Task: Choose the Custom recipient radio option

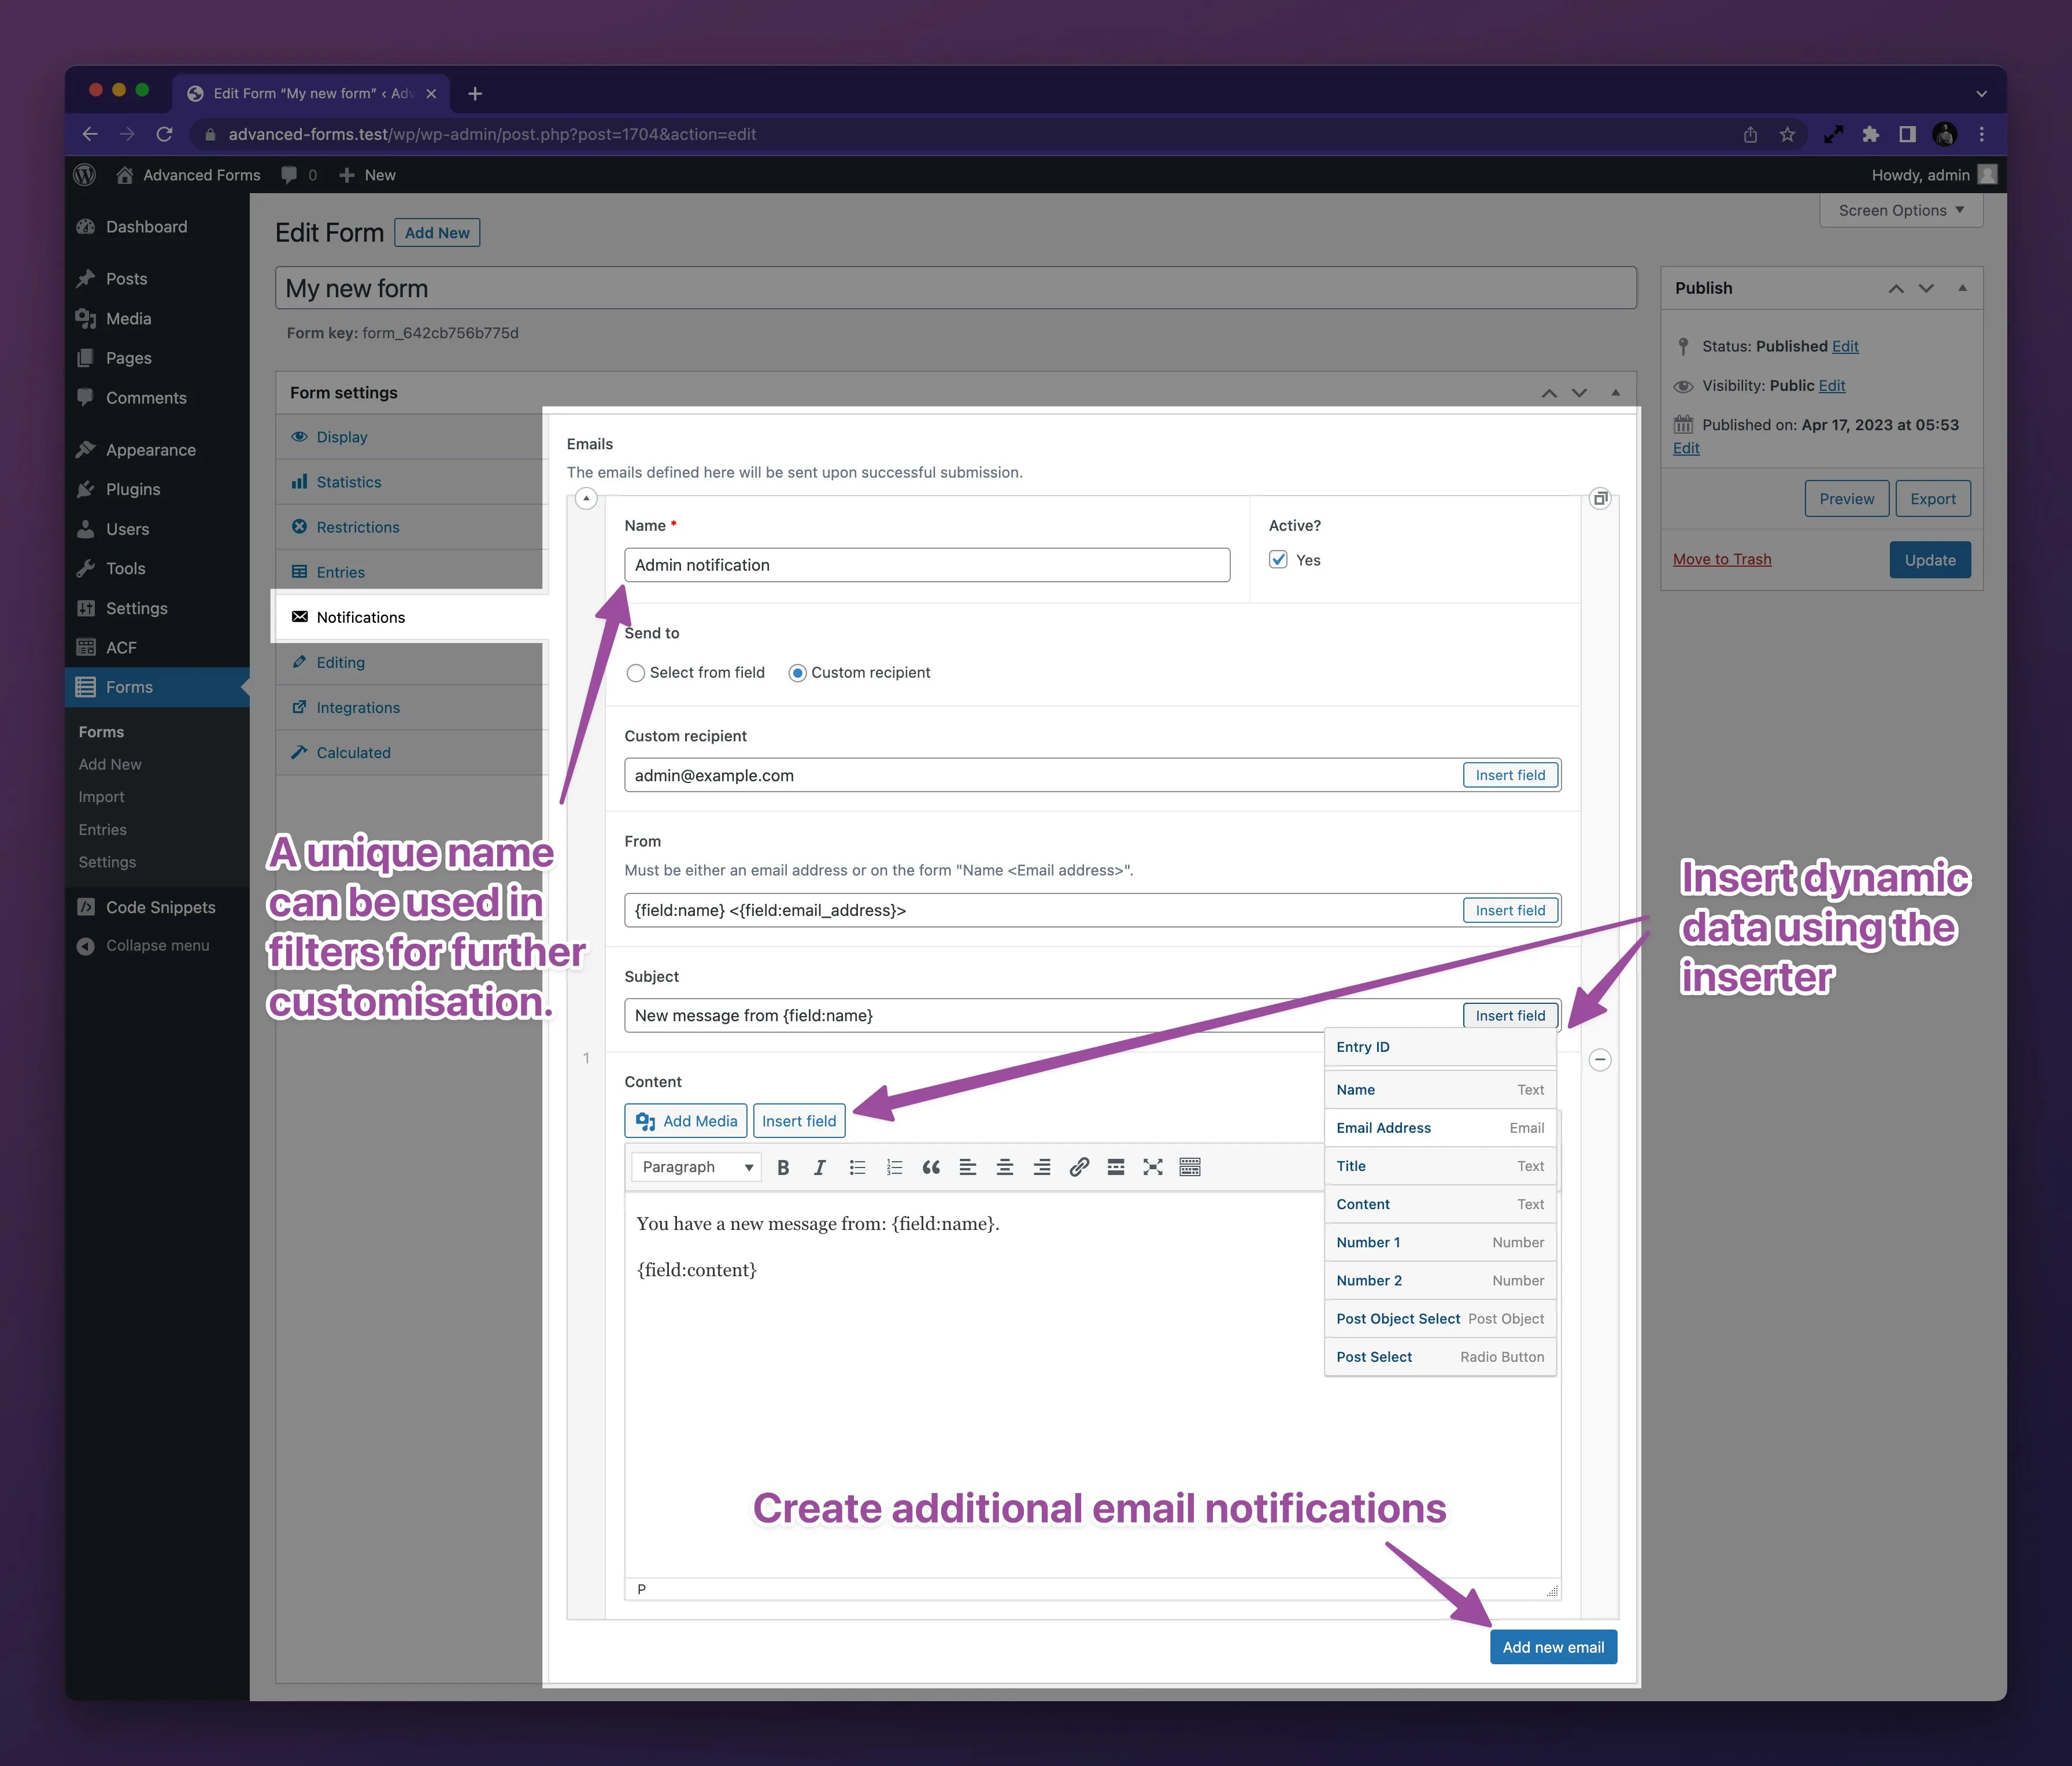Action: coord(797,673)
